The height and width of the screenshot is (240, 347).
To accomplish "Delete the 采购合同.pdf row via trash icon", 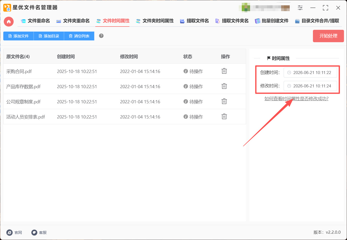I will click(224, 71).
